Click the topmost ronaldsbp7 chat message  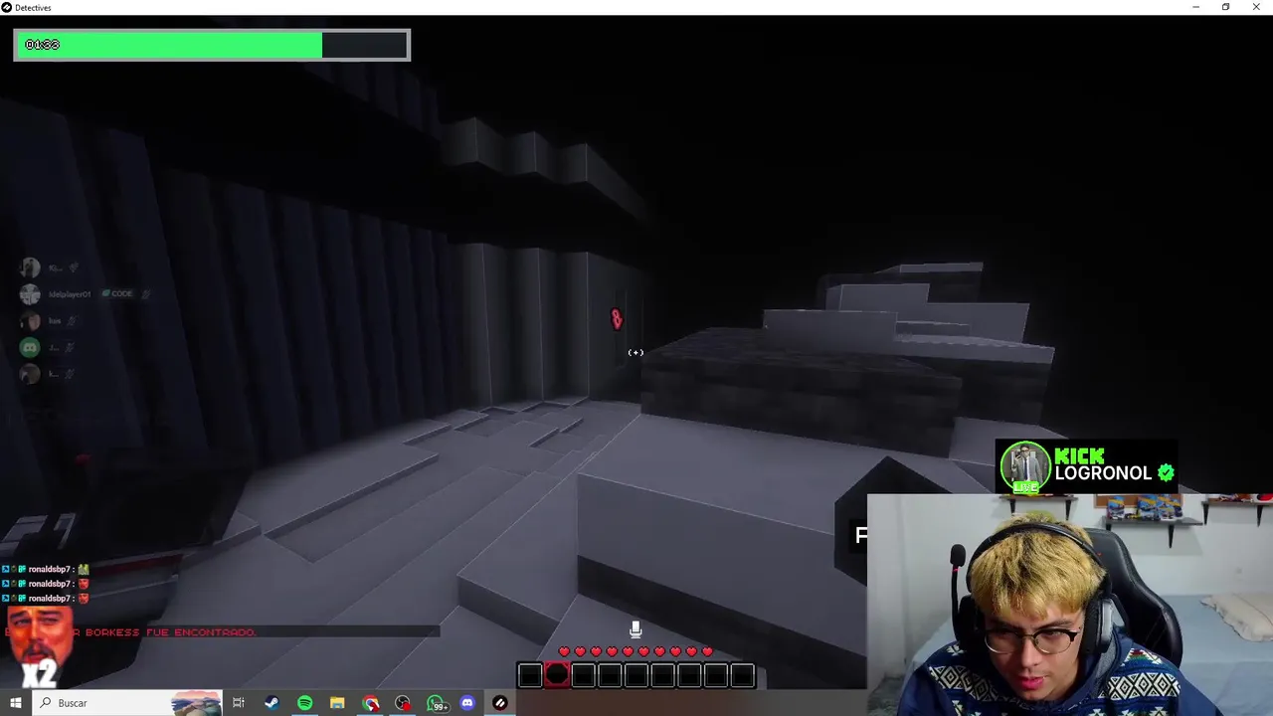[x=47, y=569]
